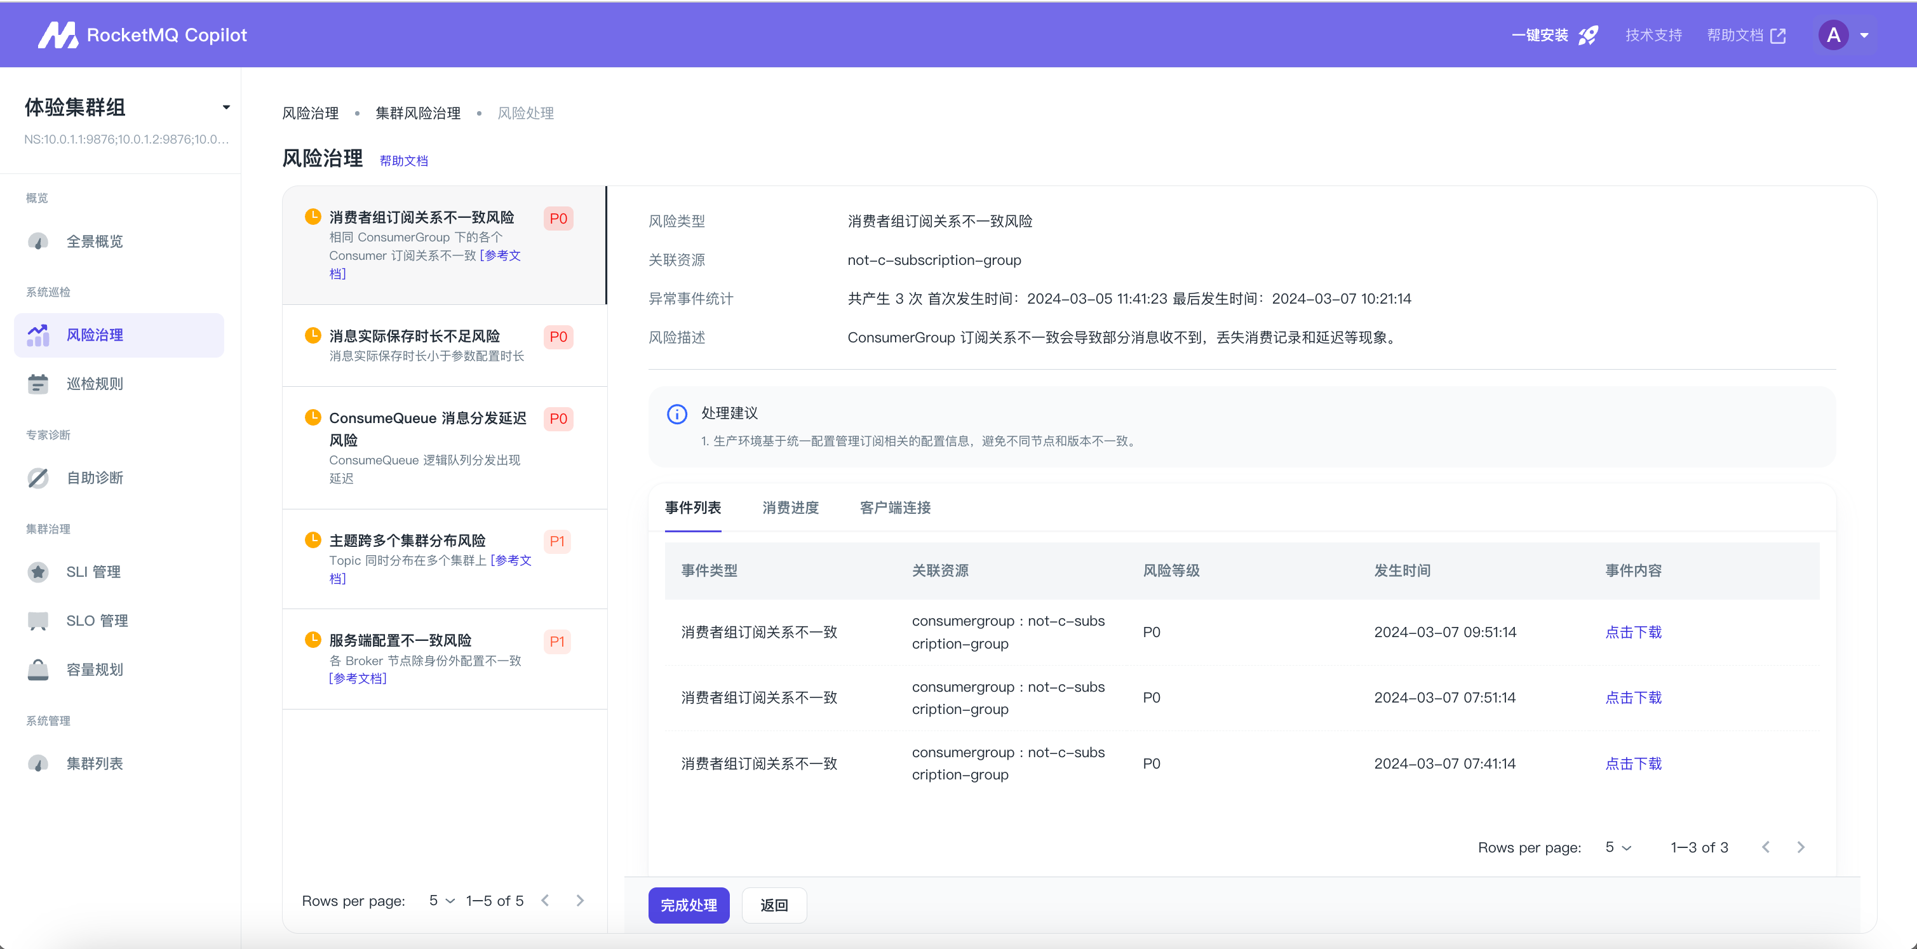
Task: Open the 帮助文档 link next to 风险治理 heading
Action: [404, 161]
